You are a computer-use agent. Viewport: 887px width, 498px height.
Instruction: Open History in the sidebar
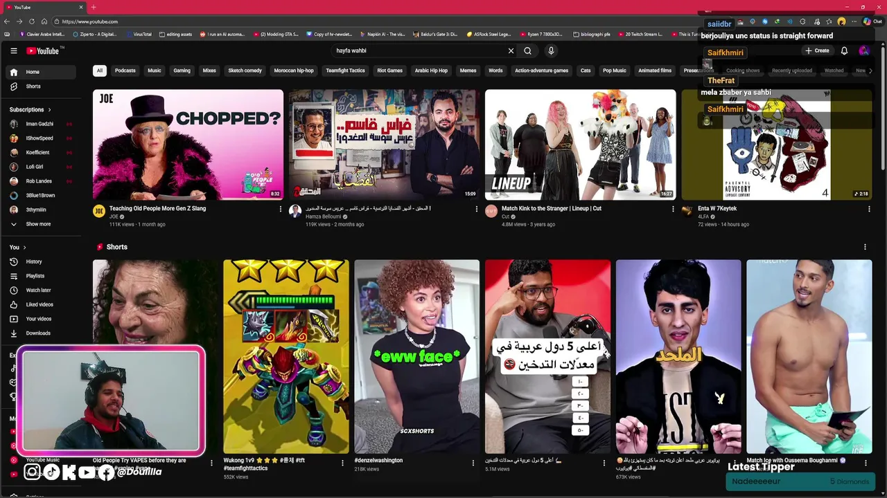(42, 261)
